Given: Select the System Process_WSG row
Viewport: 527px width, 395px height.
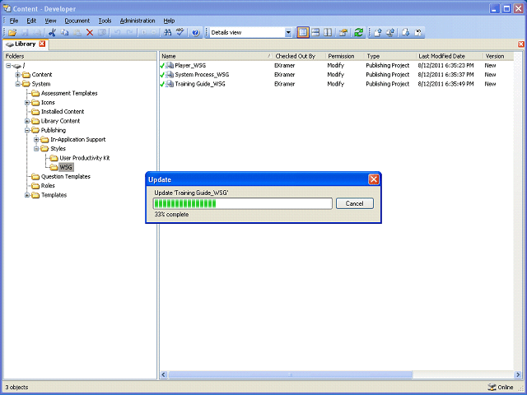Looking at the screenshot, I should [336, 75].
